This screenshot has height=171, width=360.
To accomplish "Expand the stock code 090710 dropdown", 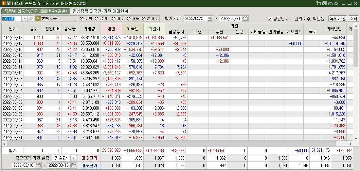I will pos(25,19).
